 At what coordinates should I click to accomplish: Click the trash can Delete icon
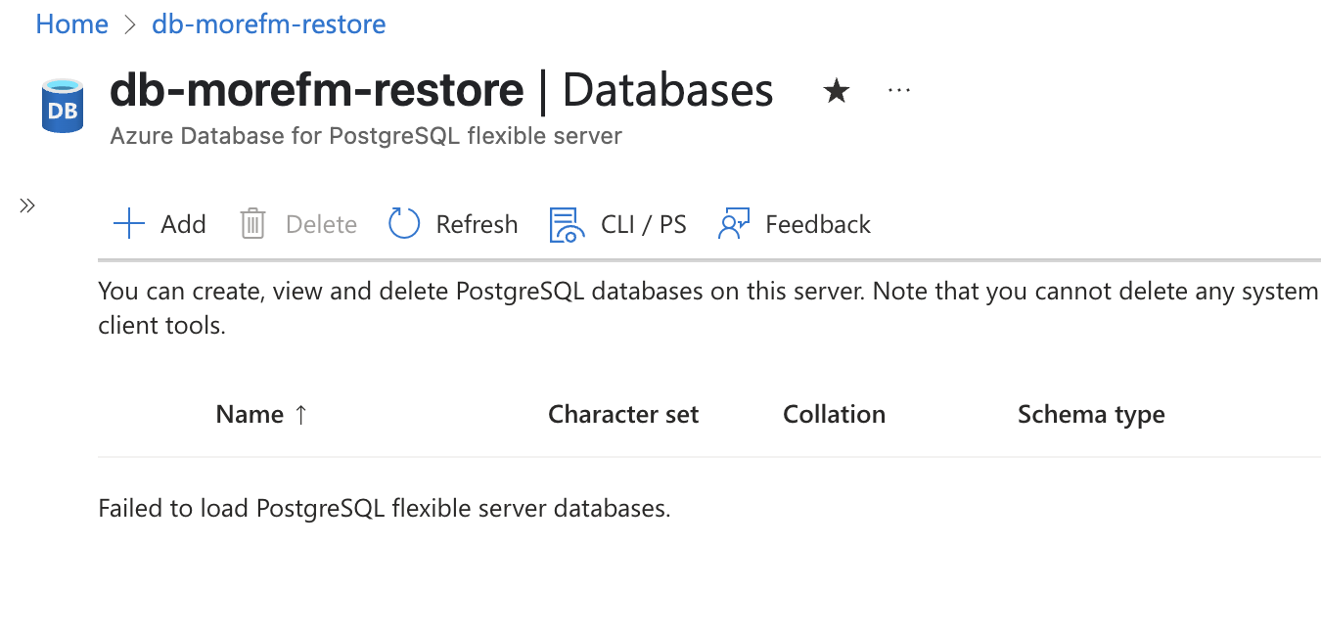click(x=252, y=224)
